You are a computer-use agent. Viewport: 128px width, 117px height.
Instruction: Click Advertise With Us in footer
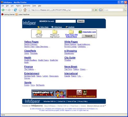pyautogui.click(x=50, y=101)
